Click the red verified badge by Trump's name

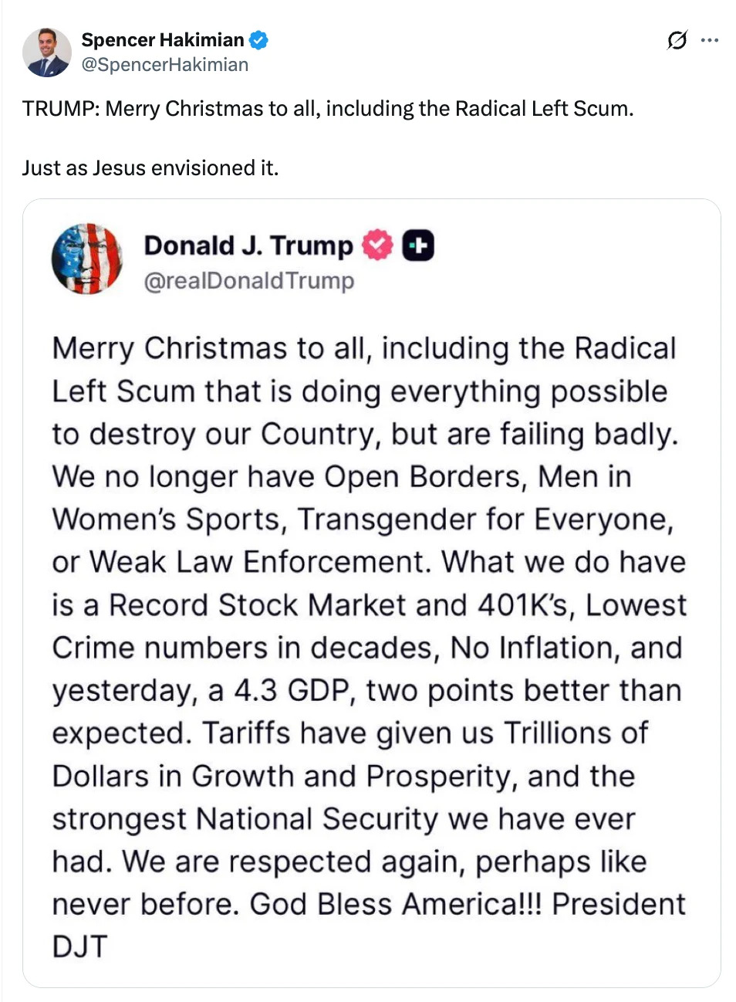click(377, 245)
